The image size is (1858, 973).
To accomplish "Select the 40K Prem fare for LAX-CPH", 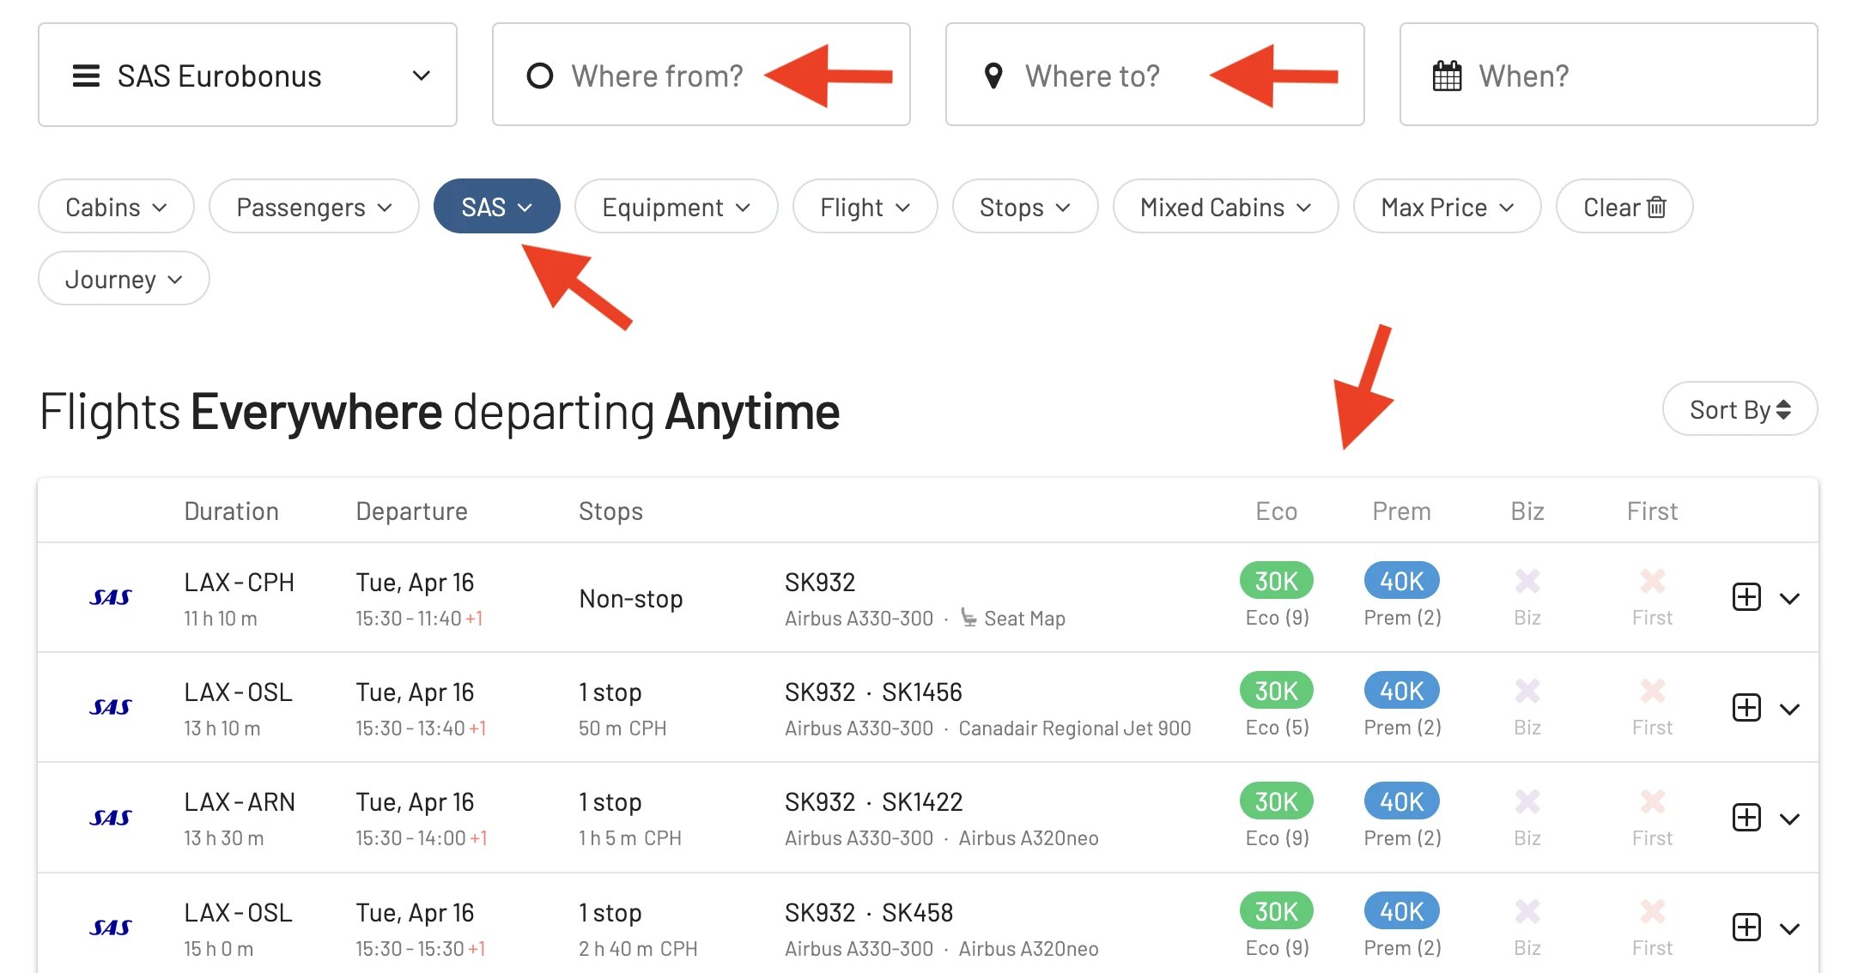I will point(1401,581).
